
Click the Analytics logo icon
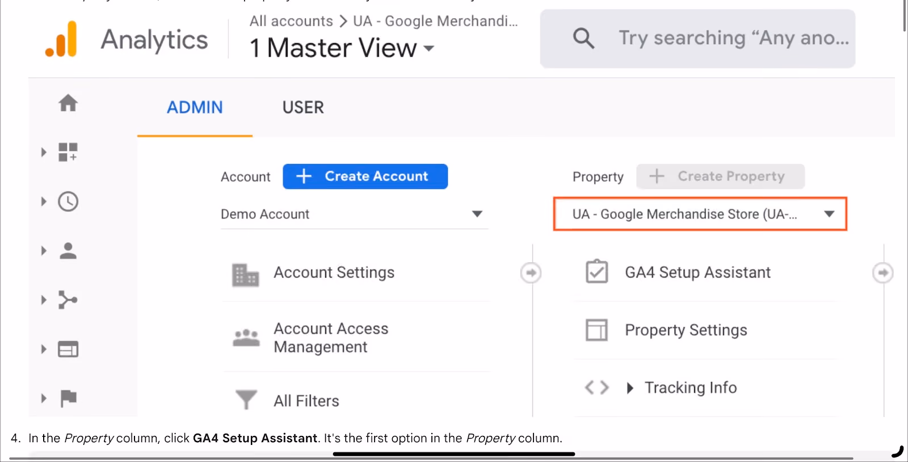61,39
